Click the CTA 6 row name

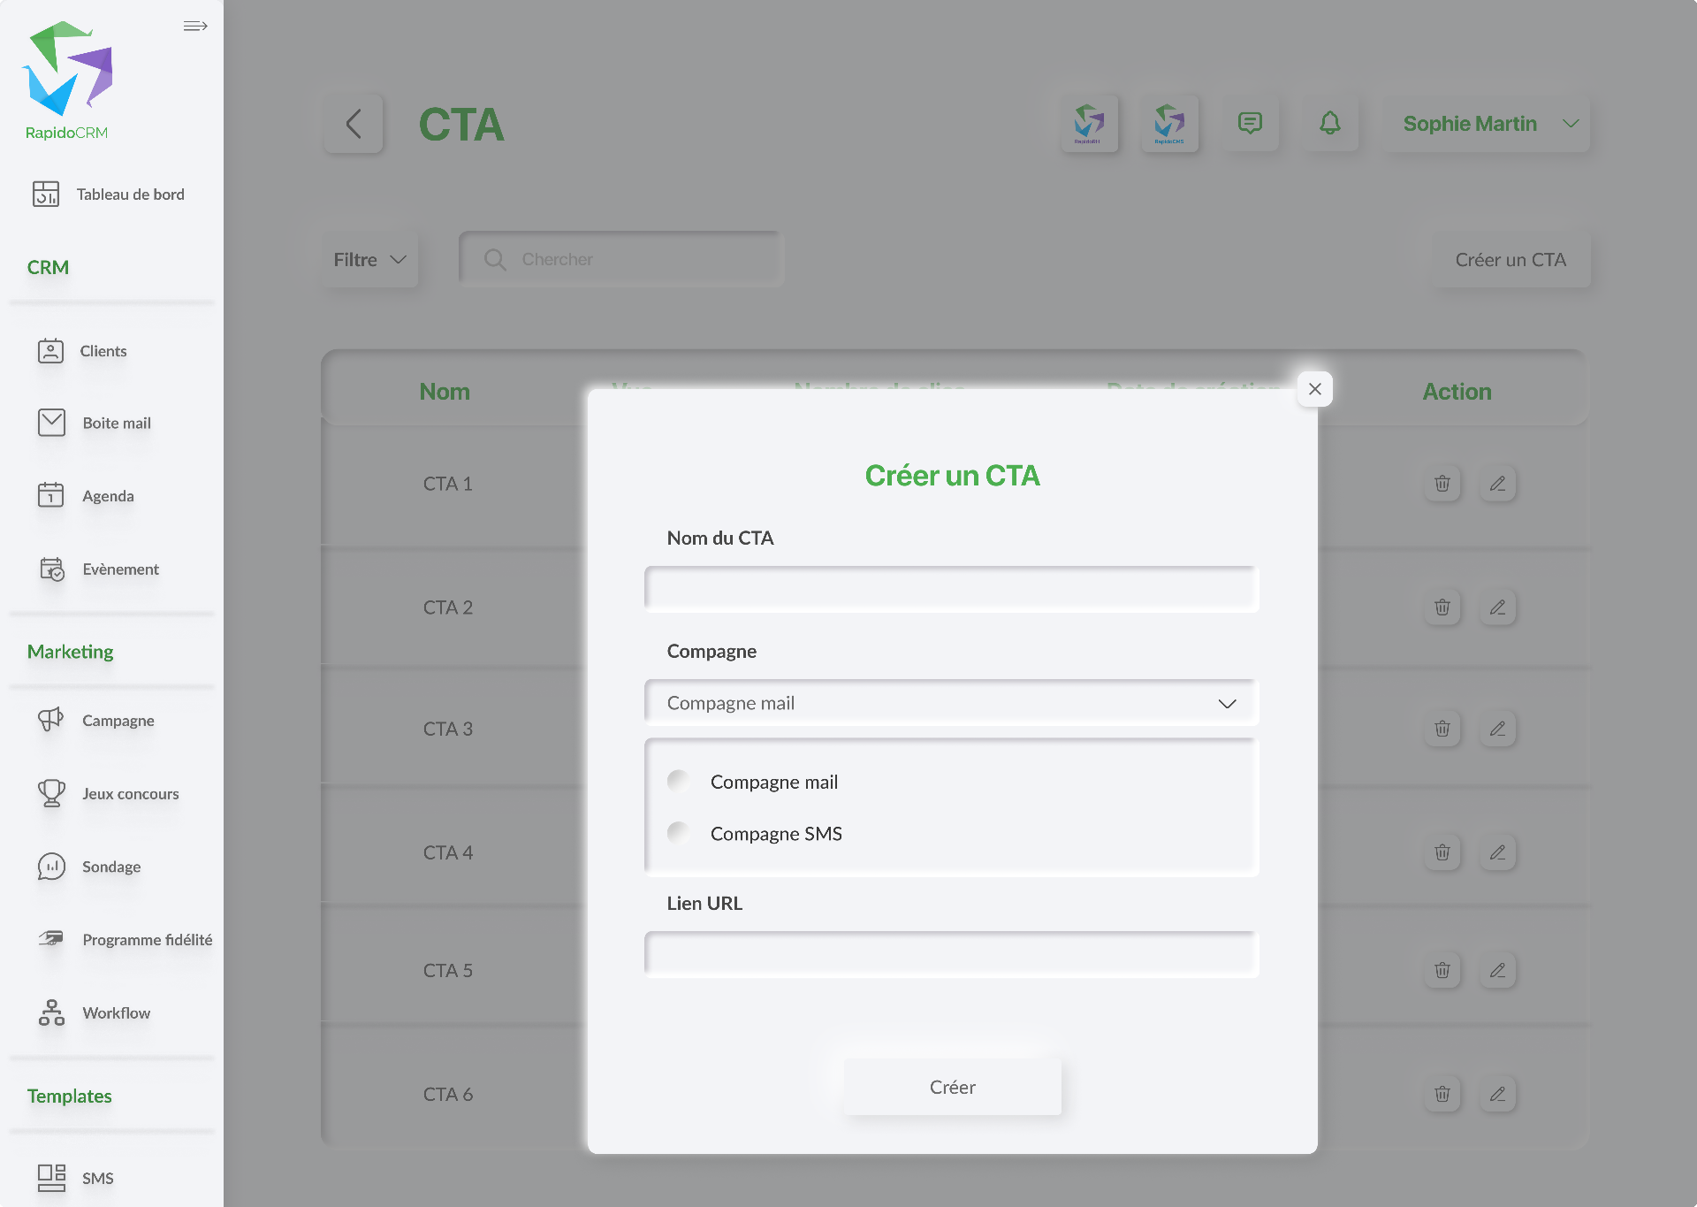[x=448, y=1094]
